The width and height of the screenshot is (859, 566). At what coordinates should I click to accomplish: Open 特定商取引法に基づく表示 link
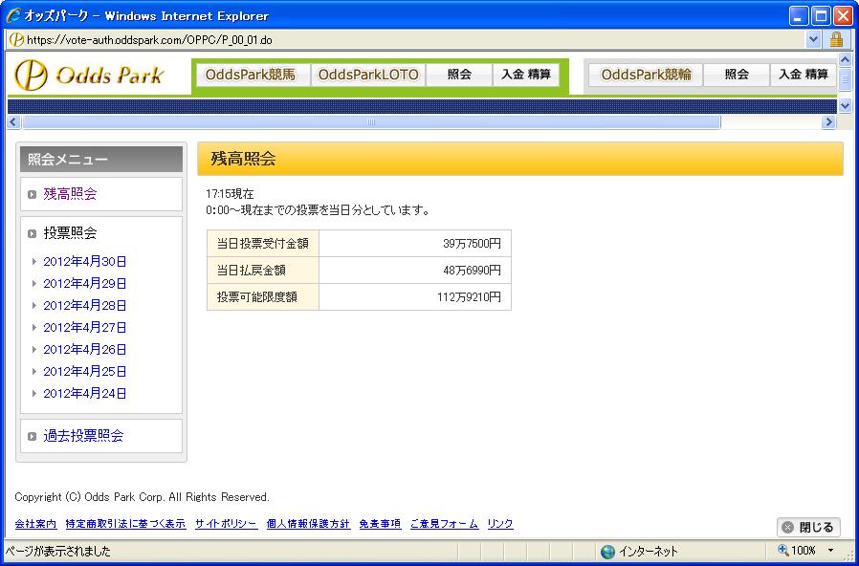pos(125,524)
